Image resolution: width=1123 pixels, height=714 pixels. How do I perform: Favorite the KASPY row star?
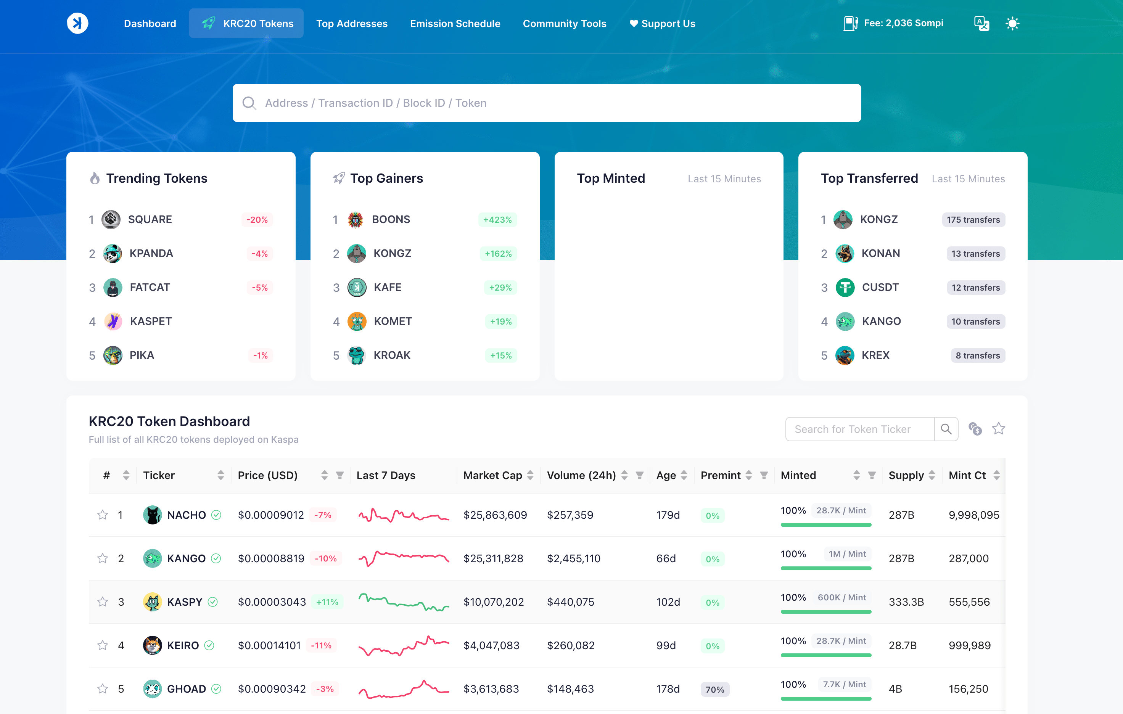[103, 601]
